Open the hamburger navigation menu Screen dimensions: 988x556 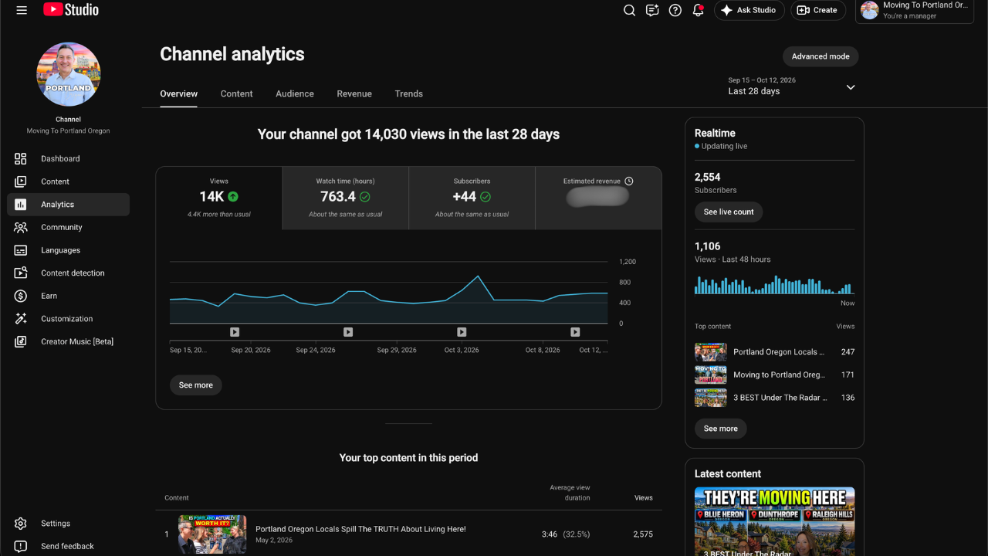[x=22, y=10]
